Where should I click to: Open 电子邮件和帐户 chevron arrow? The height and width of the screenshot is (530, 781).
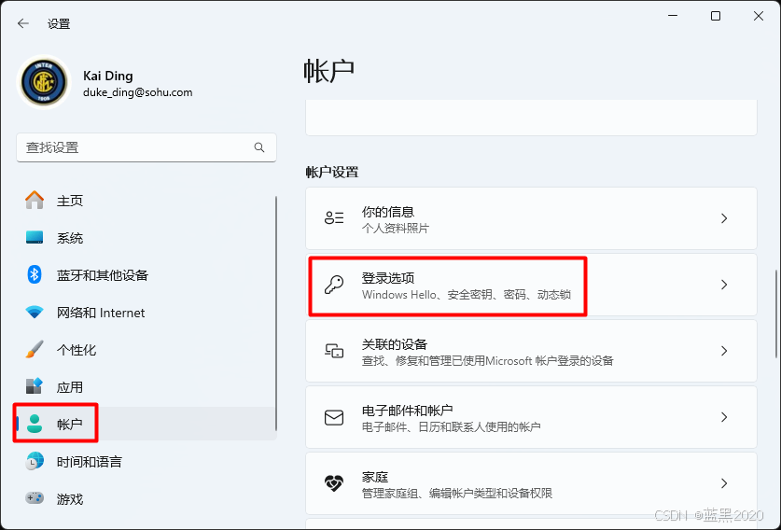pyautogui.click(x=724, y=418)
